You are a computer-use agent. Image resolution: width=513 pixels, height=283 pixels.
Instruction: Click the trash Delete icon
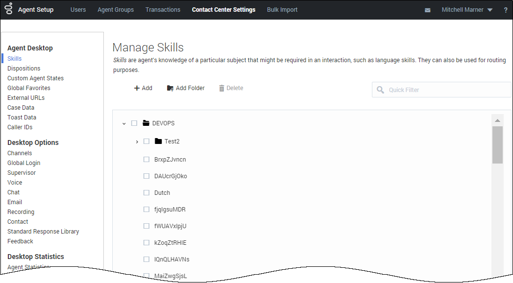(x=221, y=88)
